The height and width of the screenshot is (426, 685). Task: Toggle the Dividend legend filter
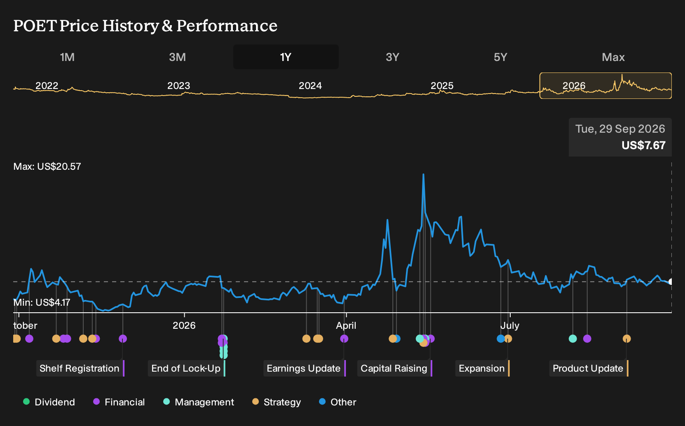tap(49, 402)
